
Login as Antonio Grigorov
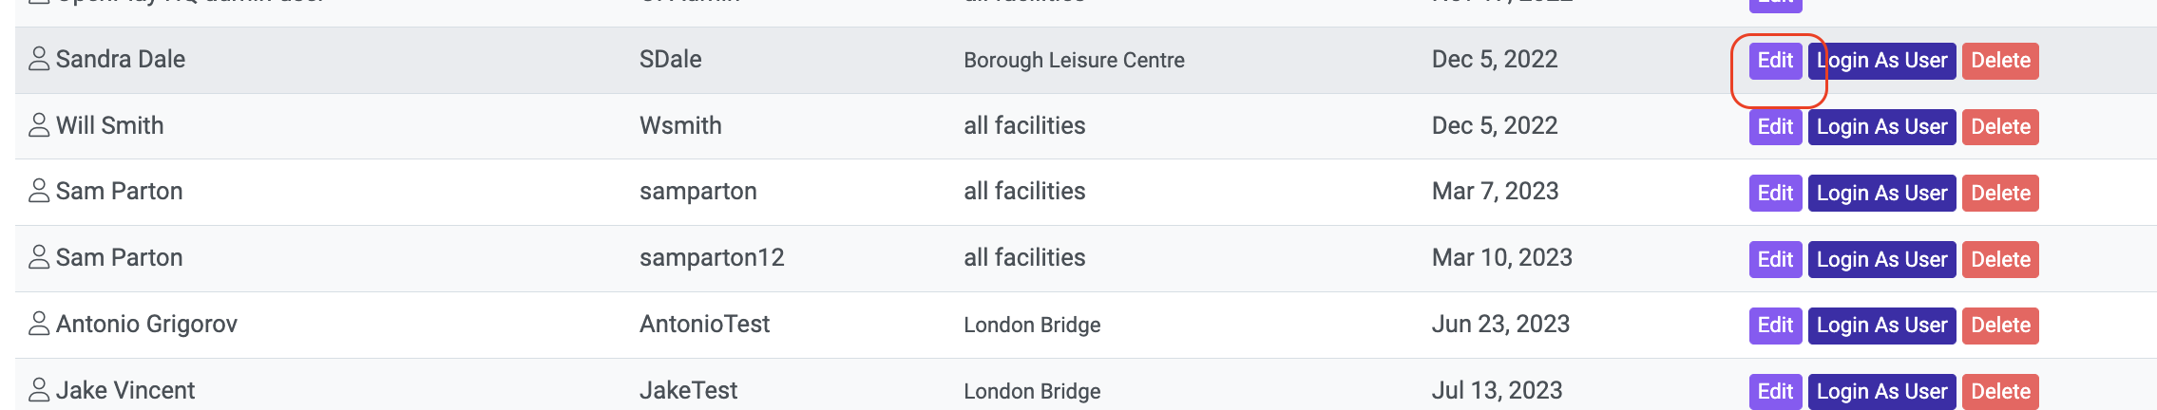pos(1881,326)
